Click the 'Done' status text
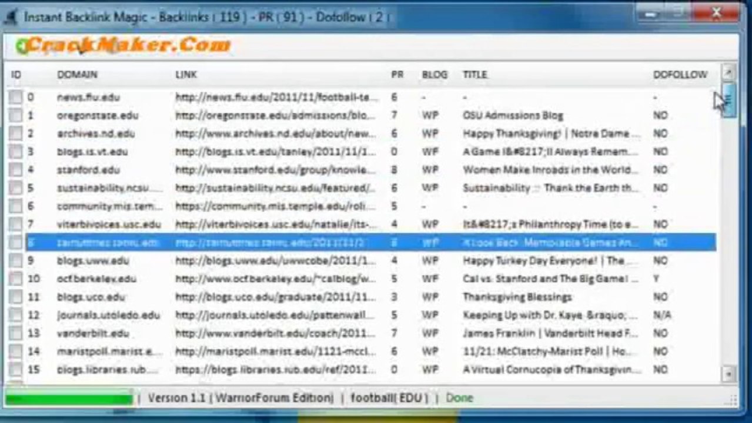The image size is (752, 423). pos(459,398)
